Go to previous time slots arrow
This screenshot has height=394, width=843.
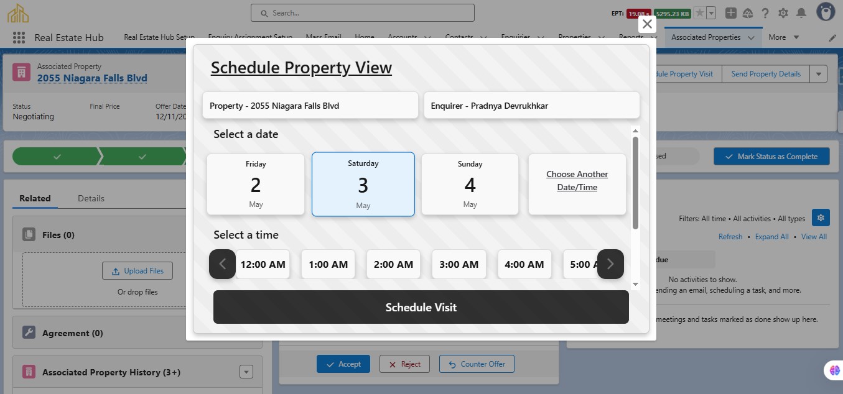(222, 264)
